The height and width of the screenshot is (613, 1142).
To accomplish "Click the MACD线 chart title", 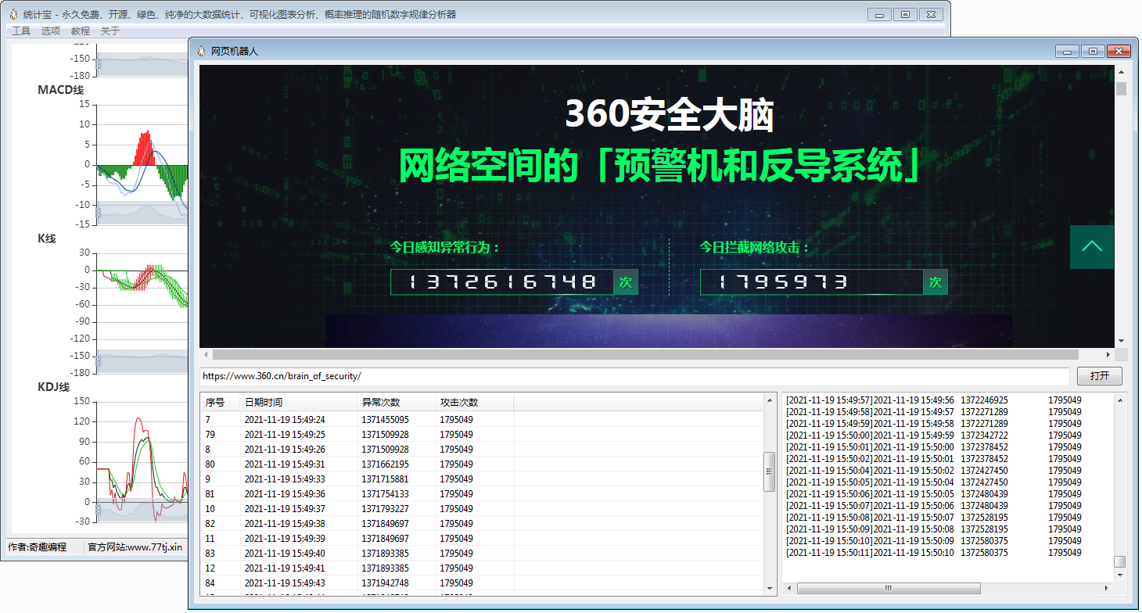I will click(x=60, y=90).
